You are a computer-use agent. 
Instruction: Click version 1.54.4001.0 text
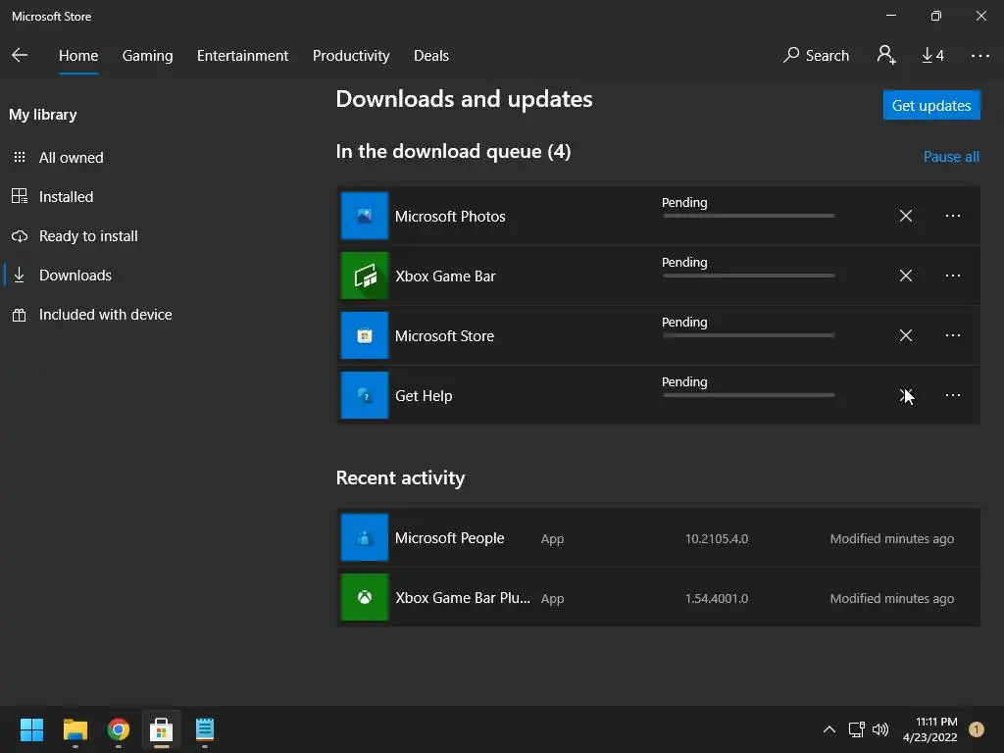tap(717, 598)
